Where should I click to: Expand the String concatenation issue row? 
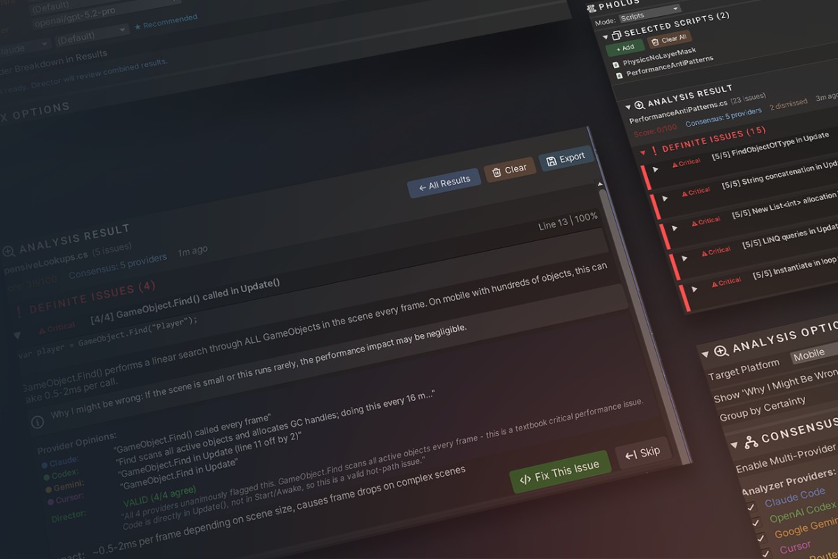pyautogui.click(x=665, y=198)
